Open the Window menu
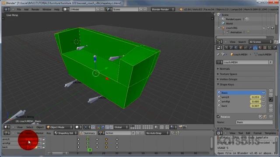Viewport: 280px width, 157px height. coord(47,9)
